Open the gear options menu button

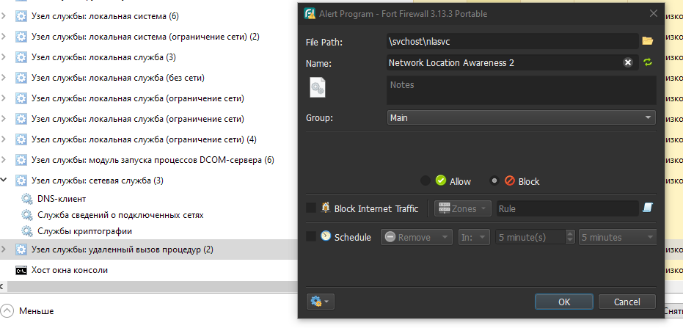(320, 301)
